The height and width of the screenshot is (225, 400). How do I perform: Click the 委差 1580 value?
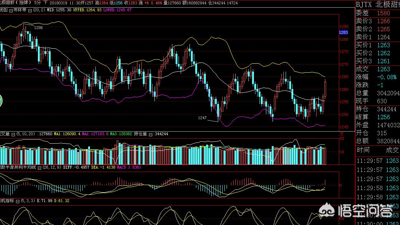(x=383, y=13)
